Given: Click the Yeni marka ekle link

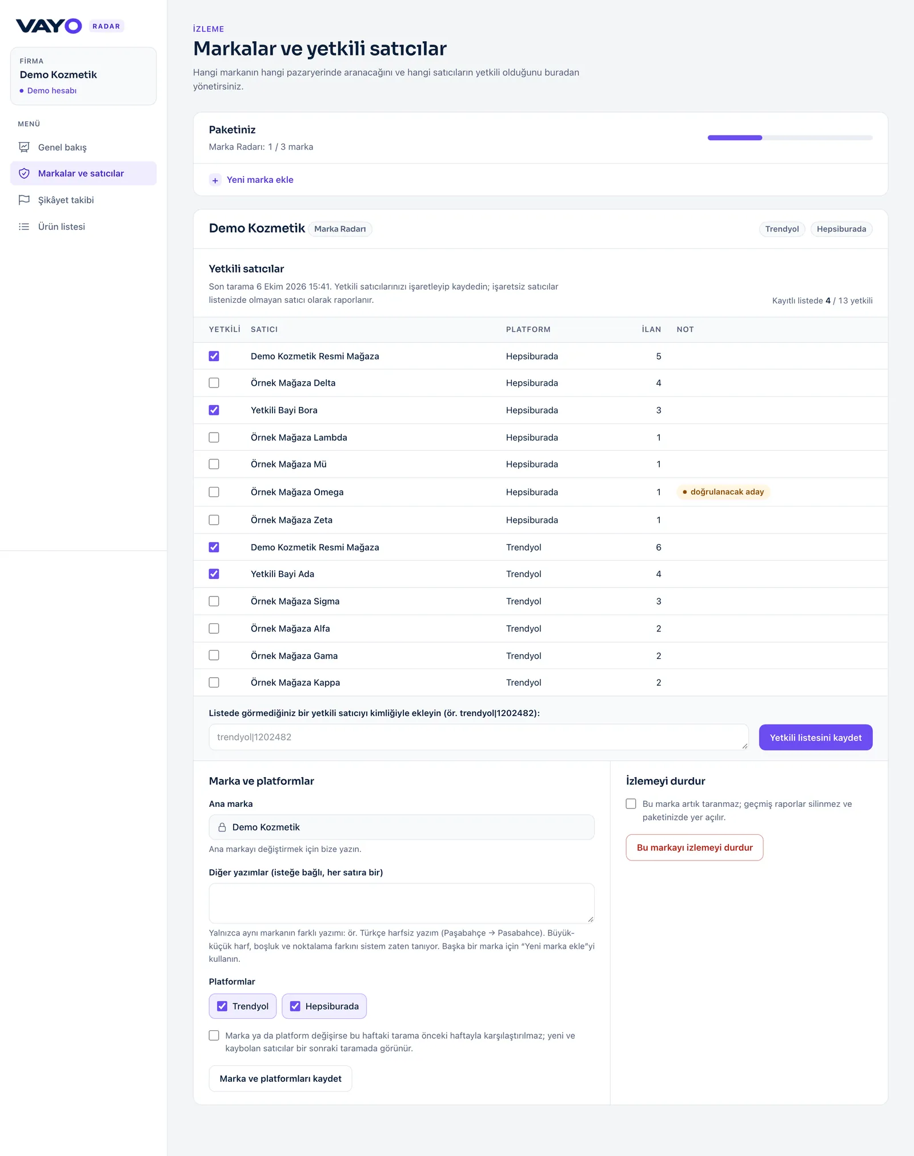Looking at the screenshot, I should point(260,180).
